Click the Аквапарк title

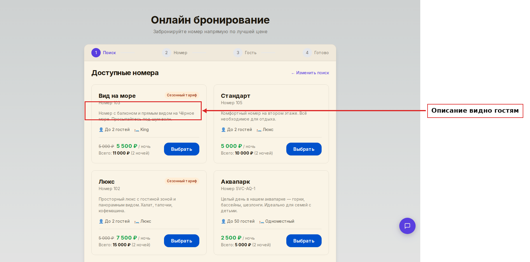(236, 182)
